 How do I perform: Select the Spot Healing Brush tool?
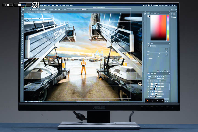pos(23,29)
